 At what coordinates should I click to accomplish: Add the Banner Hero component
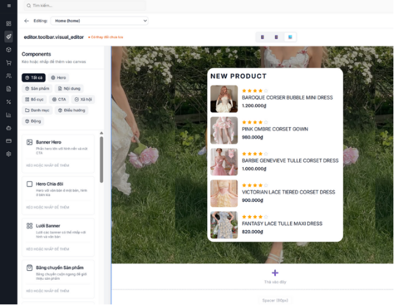[58, 154]
